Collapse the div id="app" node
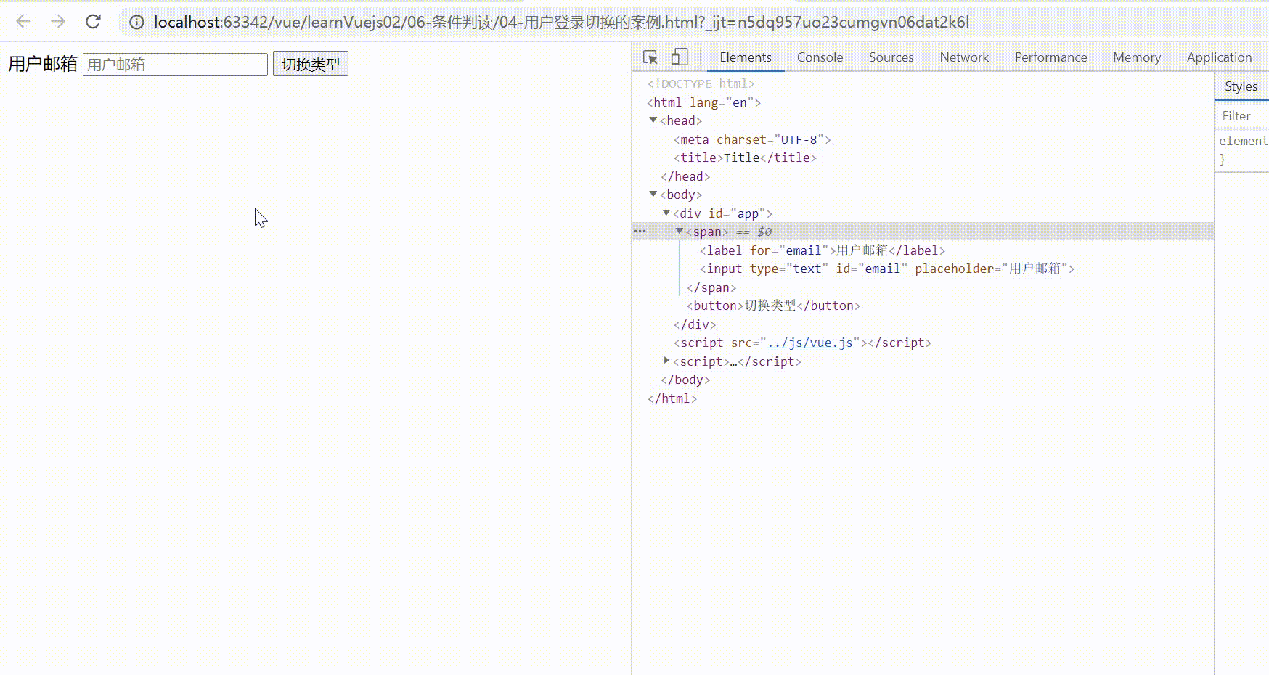1269x675 pixels. pyautogui.click(x=666, y=213)
